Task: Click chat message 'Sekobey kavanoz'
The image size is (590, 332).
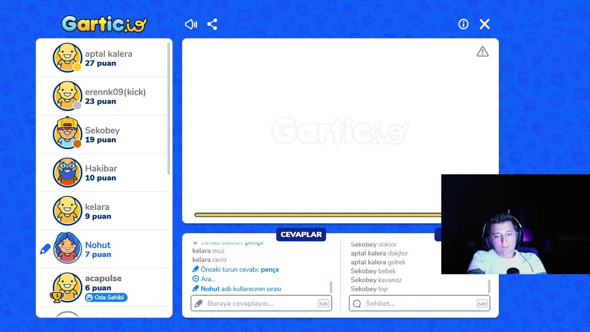Action: 376,280
